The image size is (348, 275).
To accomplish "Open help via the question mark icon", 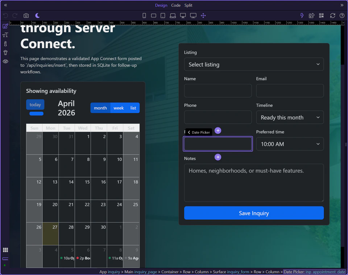I will point(341,15).
